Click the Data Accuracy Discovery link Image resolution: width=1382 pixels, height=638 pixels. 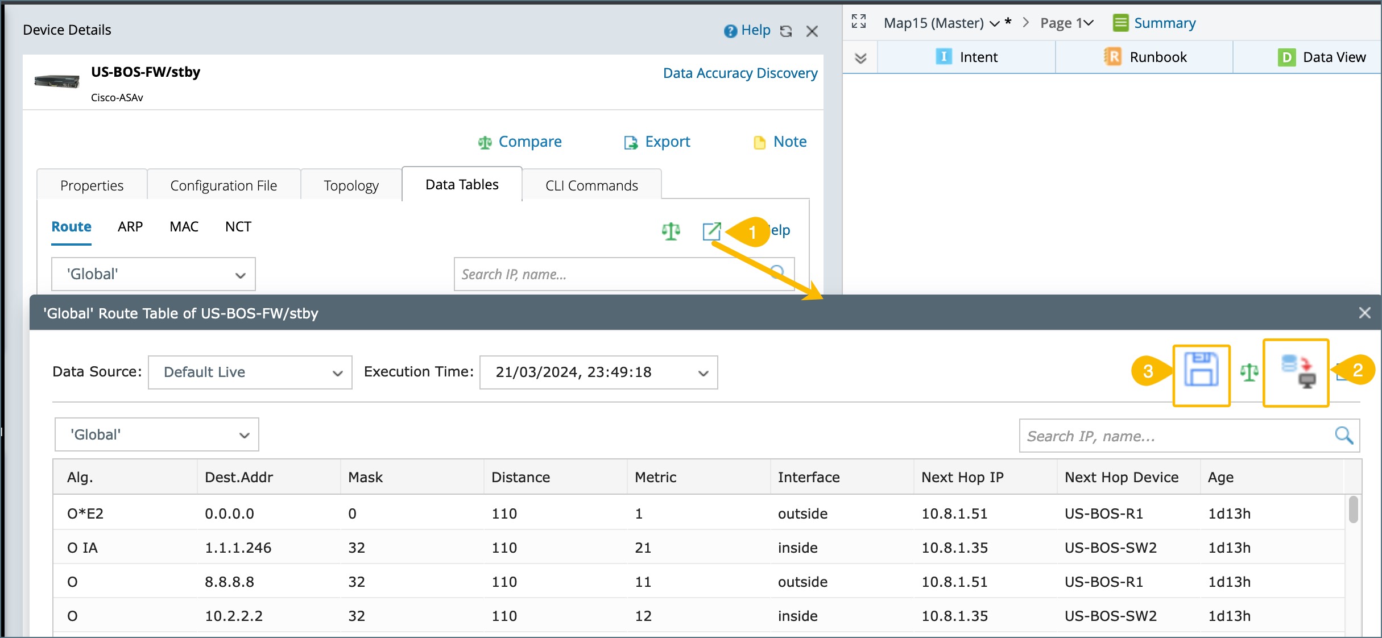740,73
